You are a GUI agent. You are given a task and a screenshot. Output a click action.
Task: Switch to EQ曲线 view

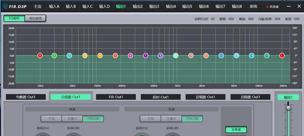[x=14, y=18]
